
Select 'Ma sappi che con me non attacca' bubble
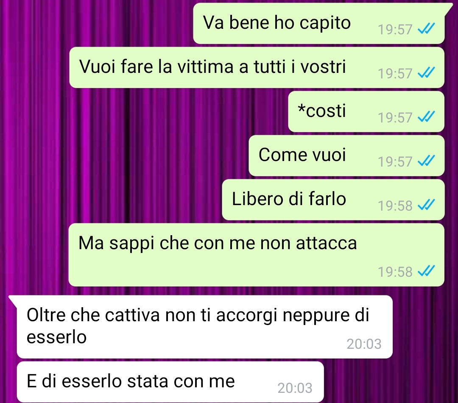click(257, 255)
